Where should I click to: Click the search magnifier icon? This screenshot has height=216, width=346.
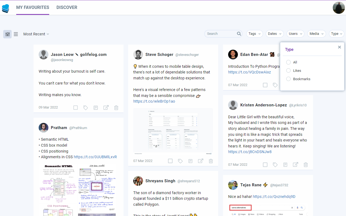[239, 33]
